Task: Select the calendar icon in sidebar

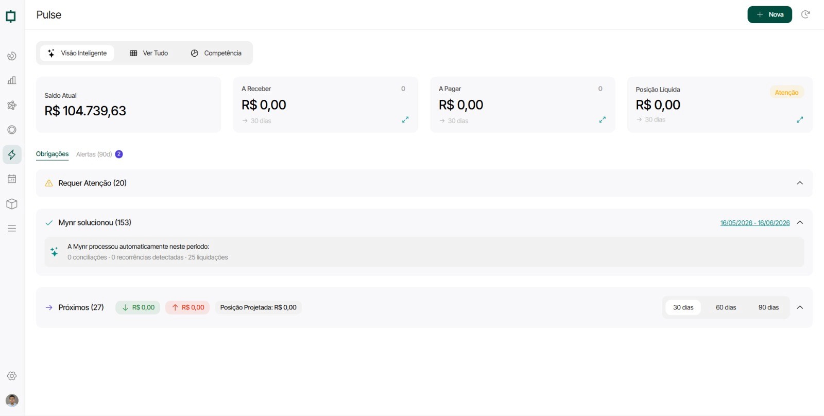Action: [x=12, y=179]
